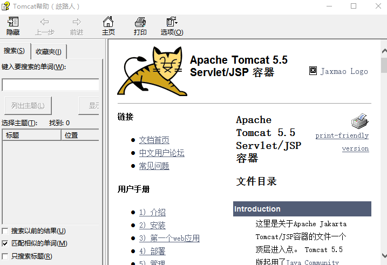The width and height of the screenshot is (387, 265).
Task: Click the print-friendly printer icon
Action: [x=359, y=120]
